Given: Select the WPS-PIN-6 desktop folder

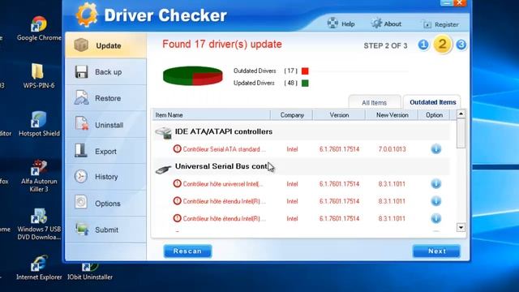Looking at the screenshot, I should [39, 76].
